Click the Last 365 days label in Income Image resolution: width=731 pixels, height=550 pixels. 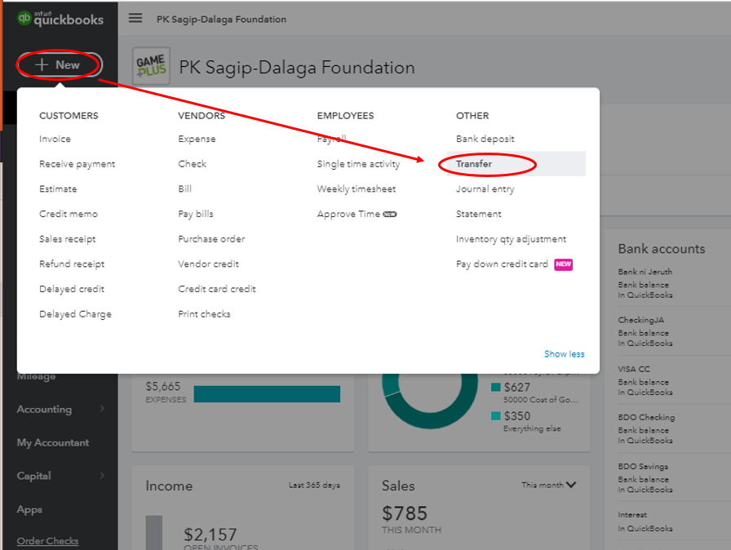click(314, 486)
